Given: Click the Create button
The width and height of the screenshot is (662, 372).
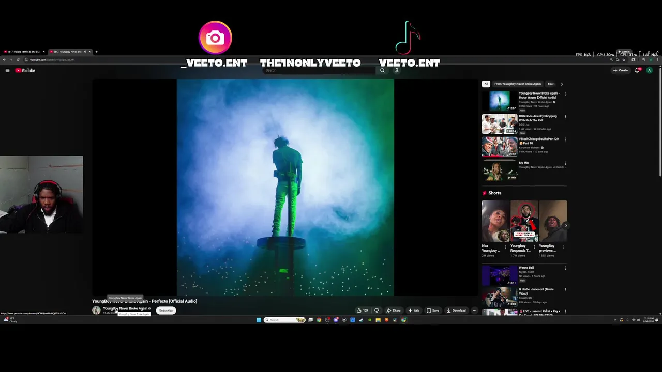Looking at the screenshot, I should click(x=621, y=70).
